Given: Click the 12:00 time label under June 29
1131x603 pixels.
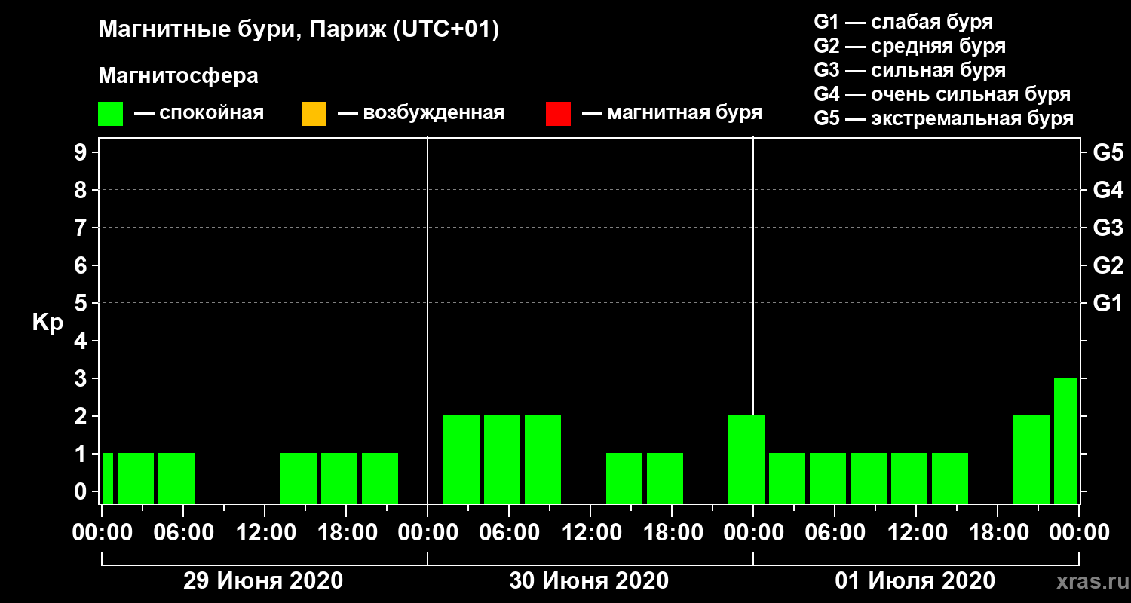Looking at the screenshot, I should [268, 532].
